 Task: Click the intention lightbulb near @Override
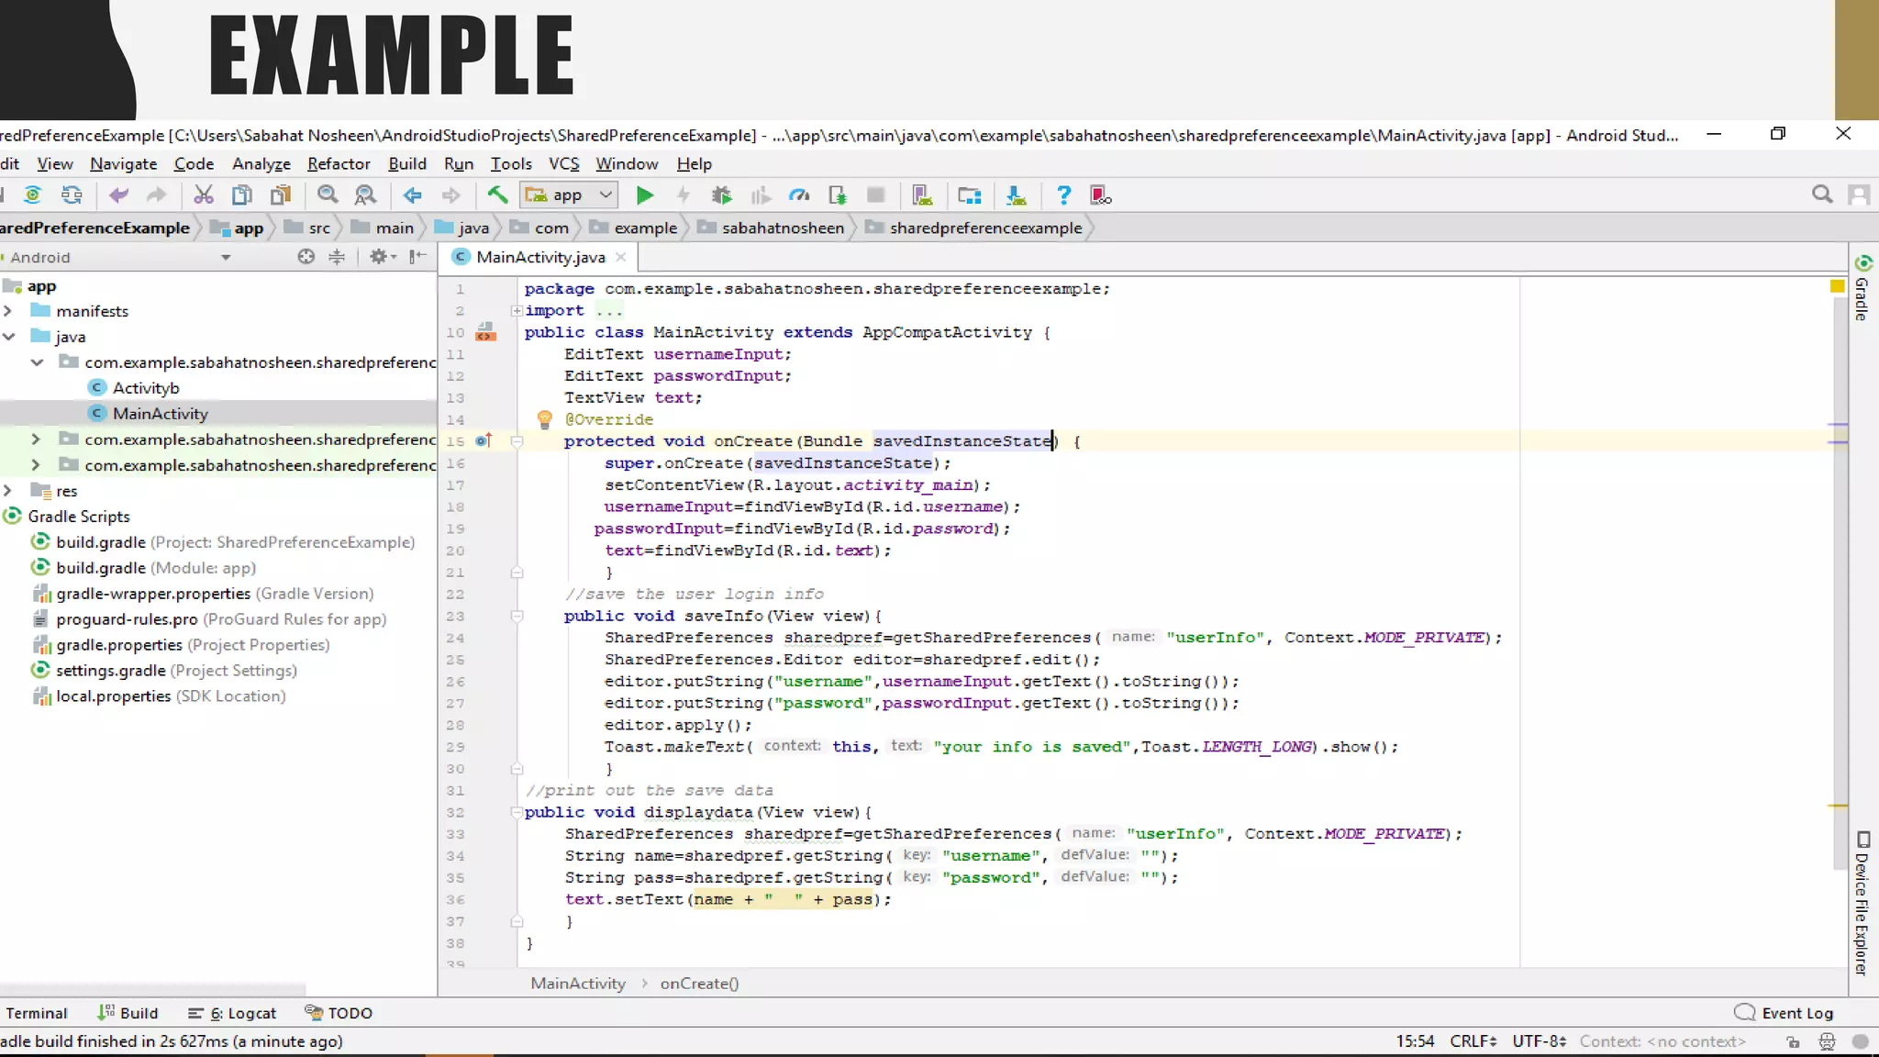point(544,419)
